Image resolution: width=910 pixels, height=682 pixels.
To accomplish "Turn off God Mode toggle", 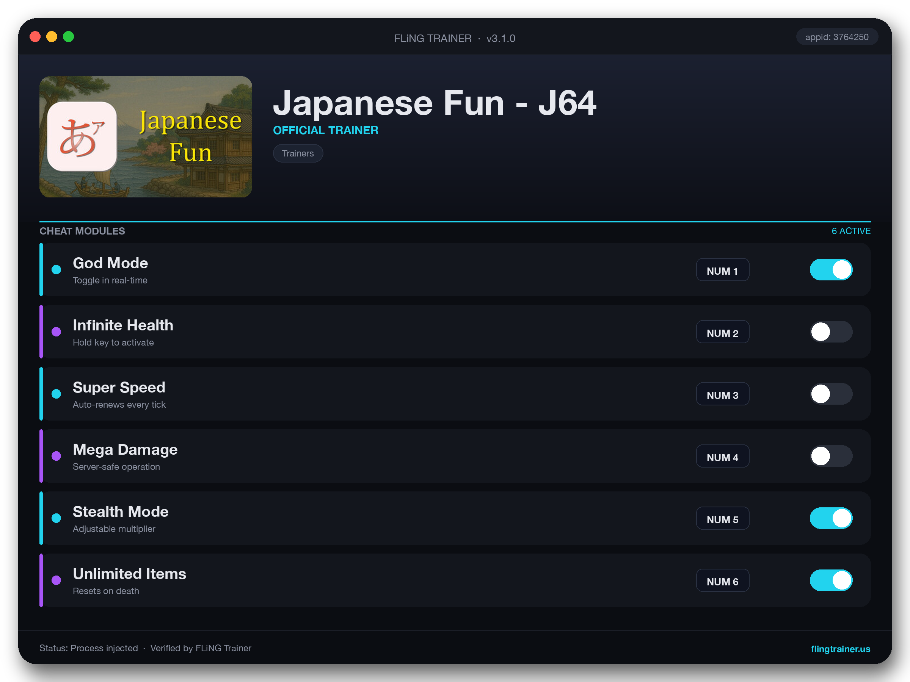I will [x=831, y=270].
